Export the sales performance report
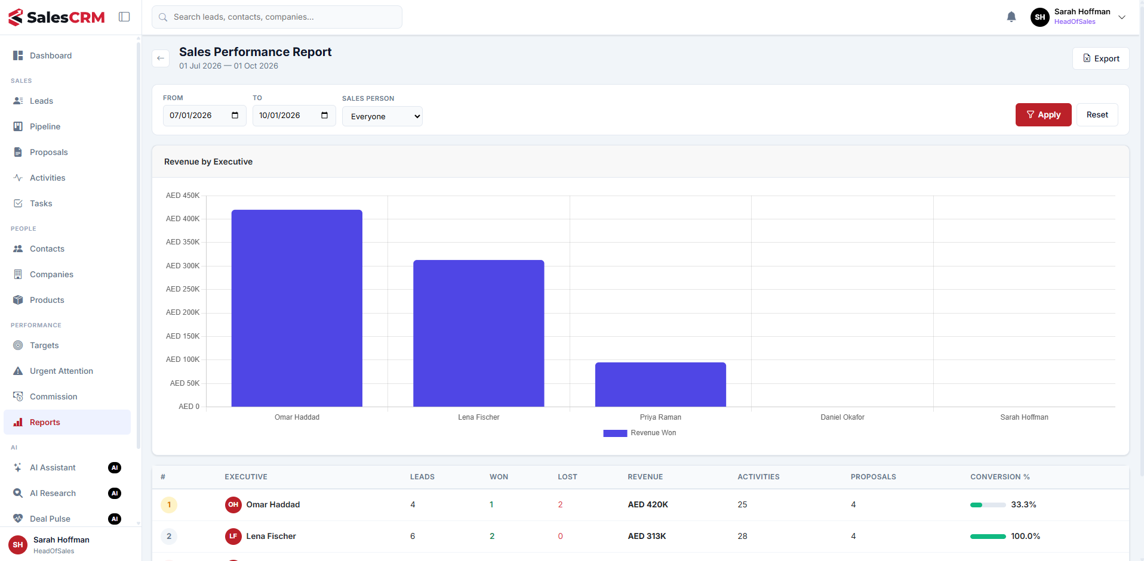 pos(1101,58)
